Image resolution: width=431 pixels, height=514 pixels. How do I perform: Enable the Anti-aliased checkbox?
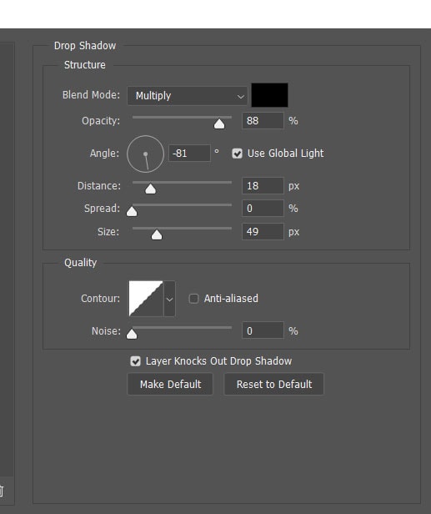[193, 299]
